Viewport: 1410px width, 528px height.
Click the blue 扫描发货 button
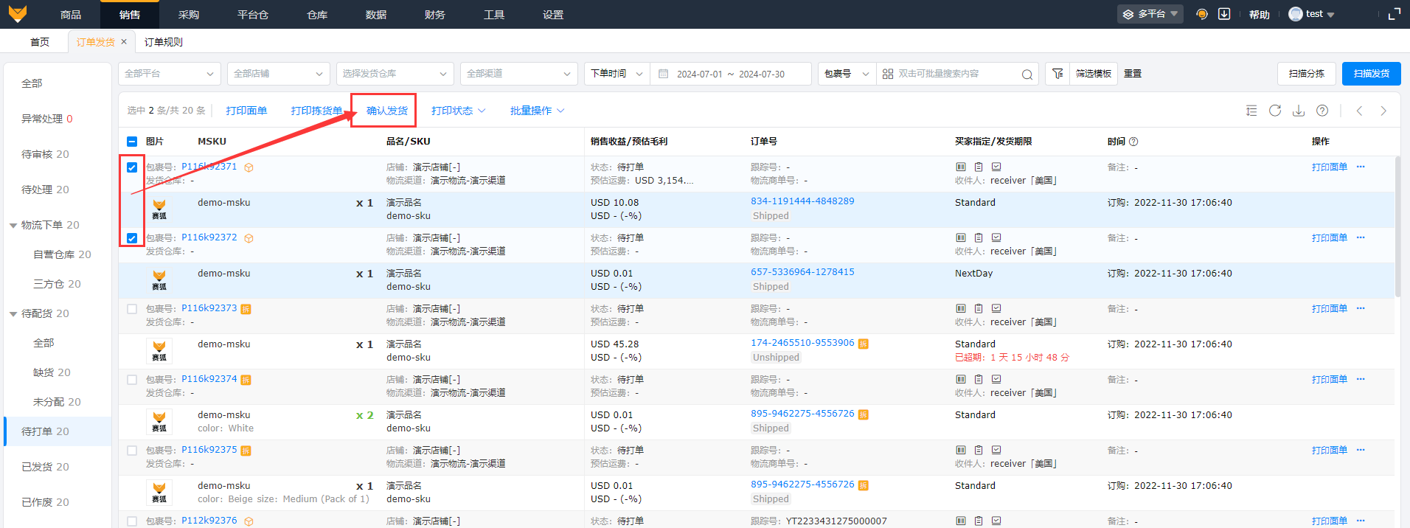[1371, 74]
